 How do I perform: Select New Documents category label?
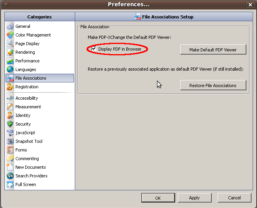30,167
